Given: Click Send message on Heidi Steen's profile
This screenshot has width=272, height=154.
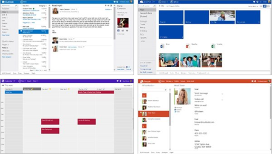Looking at the screenshot, I should coord(201,93).
